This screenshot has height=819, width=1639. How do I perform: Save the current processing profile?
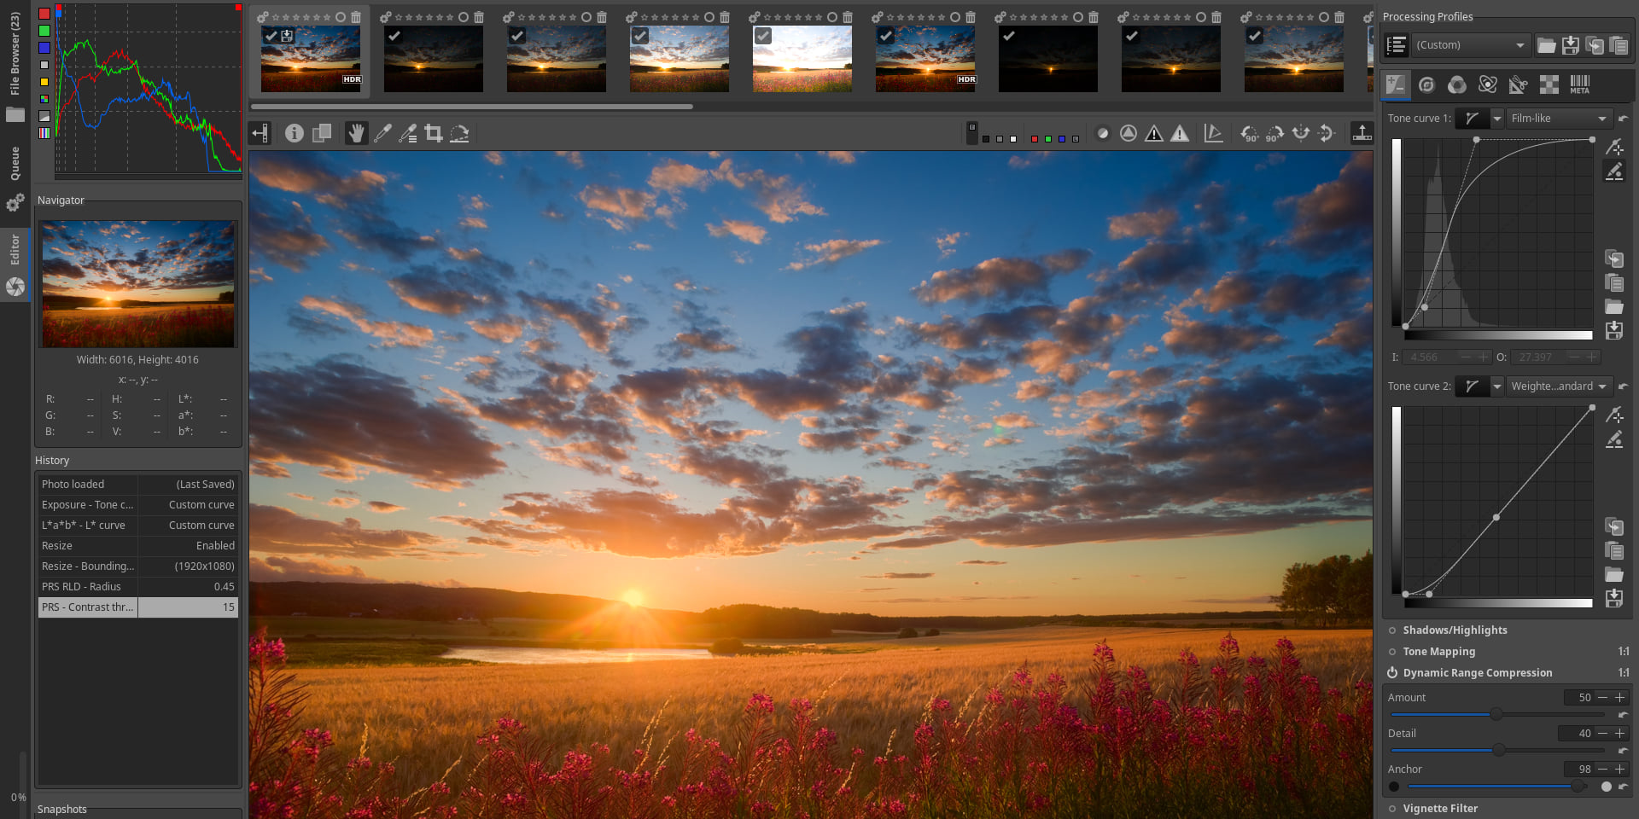pyautogui.click(x=1570, y=45)
